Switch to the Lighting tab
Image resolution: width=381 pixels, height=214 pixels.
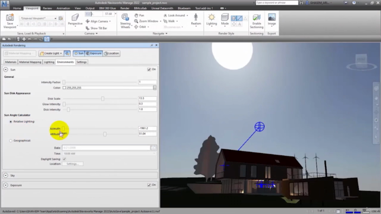(x=49, y=62)
